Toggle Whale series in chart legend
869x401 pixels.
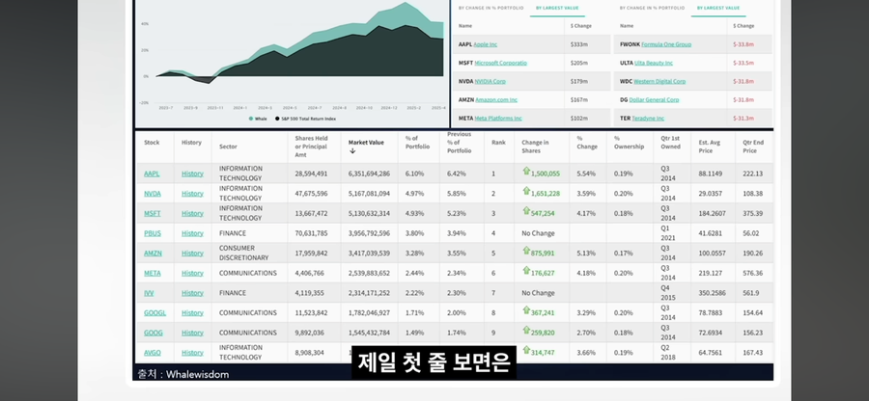click(258, 119)
